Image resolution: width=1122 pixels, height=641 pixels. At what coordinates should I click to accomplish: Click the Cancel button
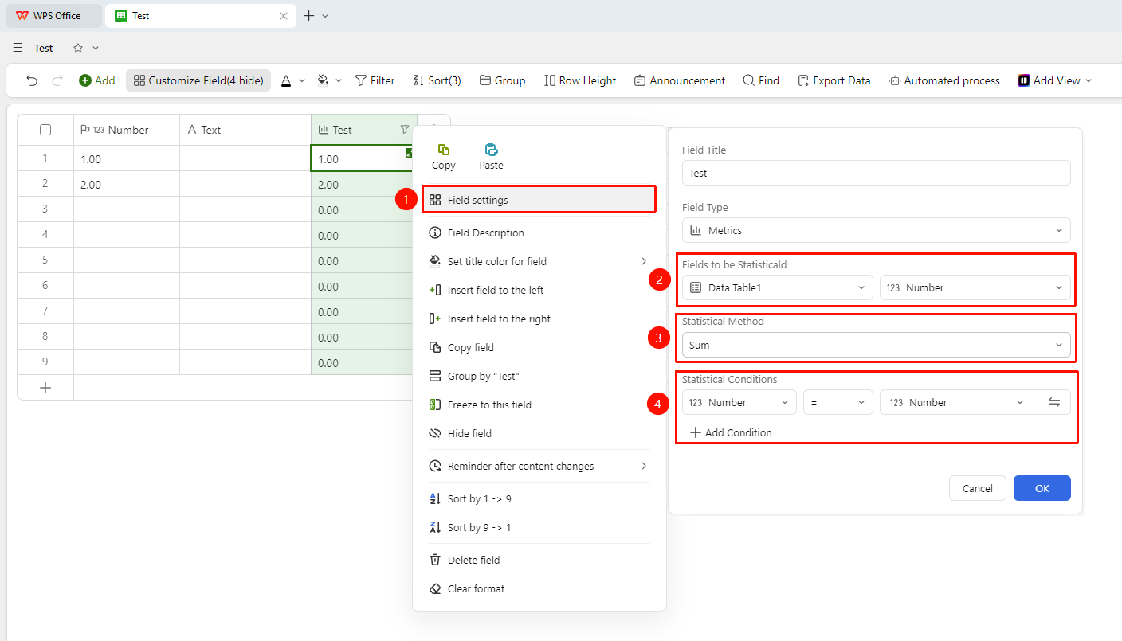(x=978, y=488)
